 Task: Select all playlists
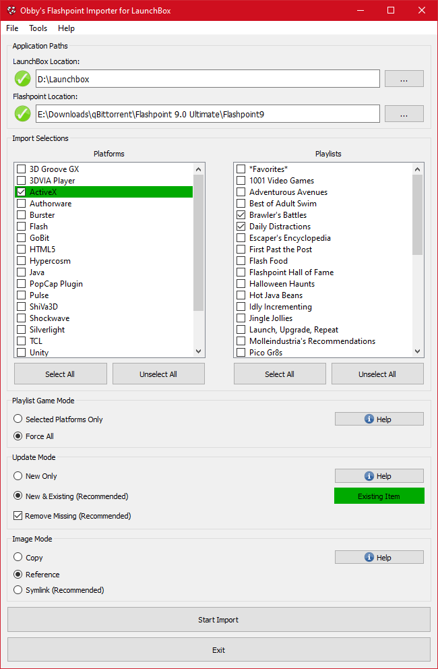point(280,374)
